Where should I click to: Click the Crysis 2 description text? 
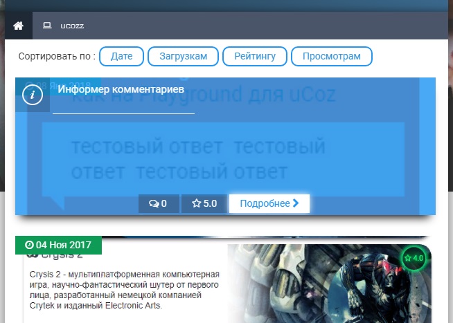point(125,290)
